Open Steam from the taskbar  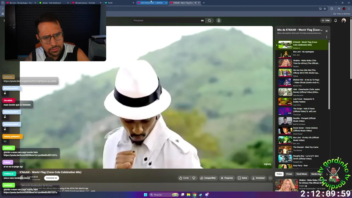click(200, 195)
